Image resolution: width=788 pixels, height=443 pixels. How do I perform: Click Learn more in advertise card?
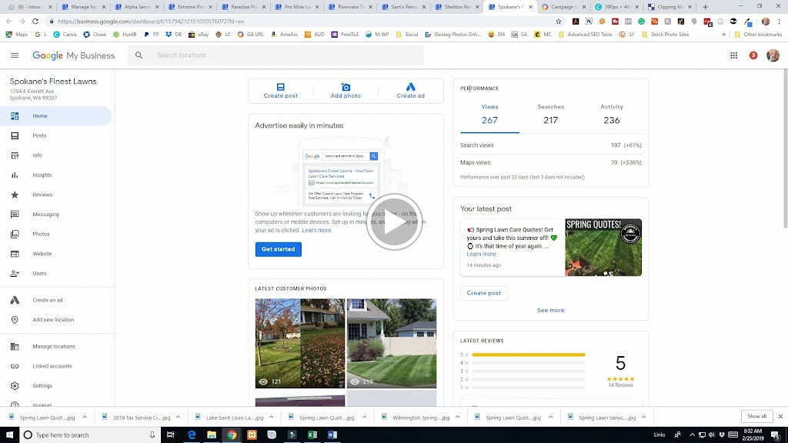coord(316,230)
